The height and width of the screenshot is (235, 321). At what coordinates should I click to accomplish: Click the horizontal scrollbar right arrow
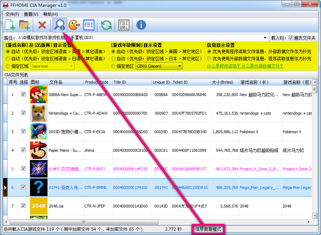(309, 222)
